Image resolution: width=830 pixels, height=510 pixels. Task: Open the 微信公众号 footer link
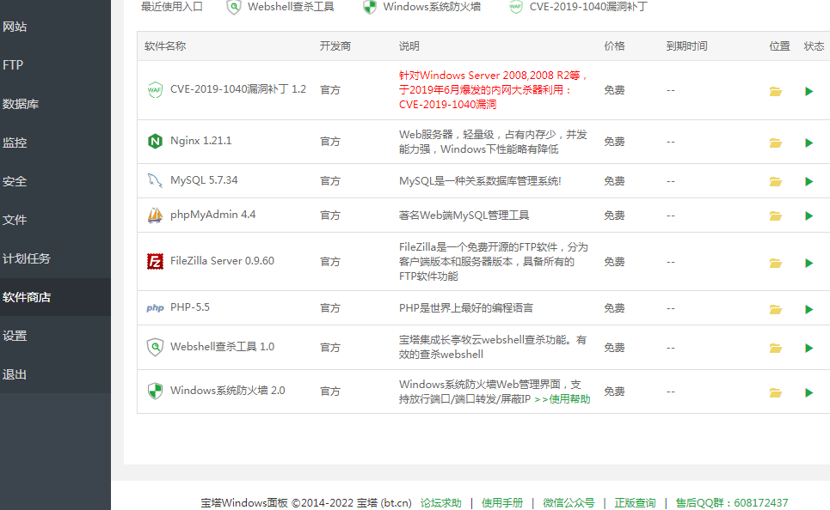coord(569,502)
